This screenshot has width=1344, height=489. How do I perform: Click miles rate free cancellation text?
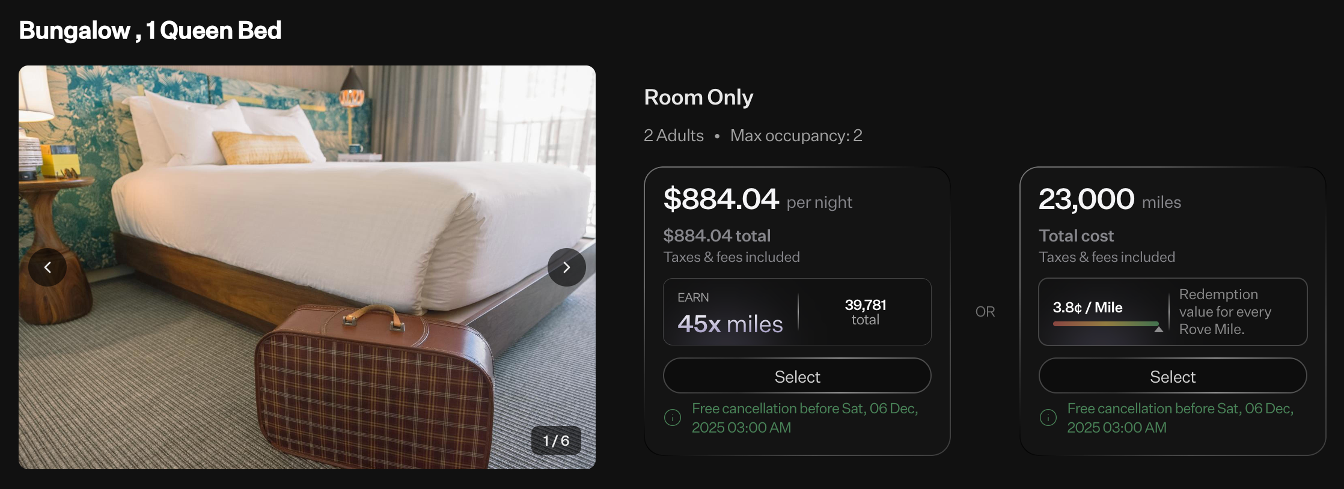[x=1180, y=418]
